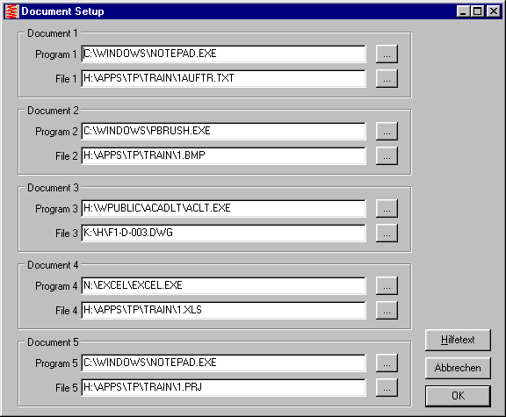Browse for File 5 PRJ path
This screenshot has height=417, width=506.
[387, 388]
